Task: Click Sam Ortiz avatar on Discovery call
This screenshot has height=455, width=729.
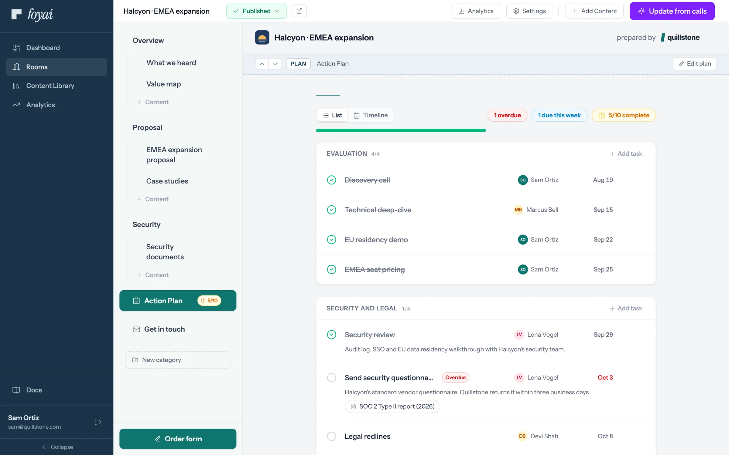Action: coord(523,180)
